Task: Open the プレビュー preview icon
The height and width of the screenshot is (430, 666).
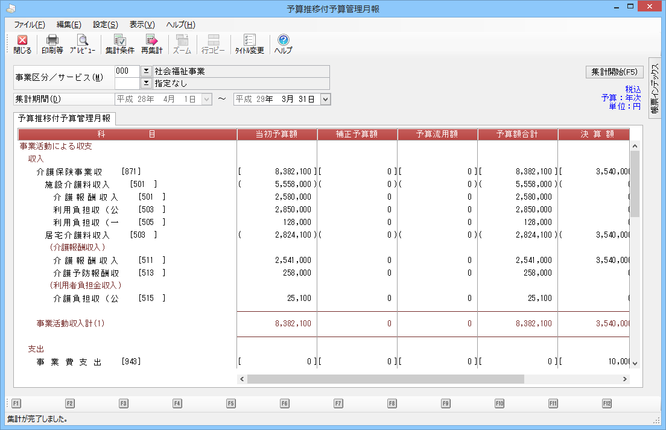Action: click(82, 40)
